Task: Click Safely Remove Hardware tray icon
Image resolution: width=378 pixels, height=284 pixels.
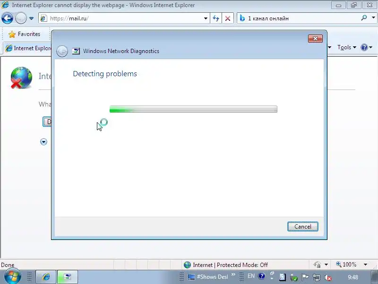Action: pyautogui.click(x=293, y=277)
